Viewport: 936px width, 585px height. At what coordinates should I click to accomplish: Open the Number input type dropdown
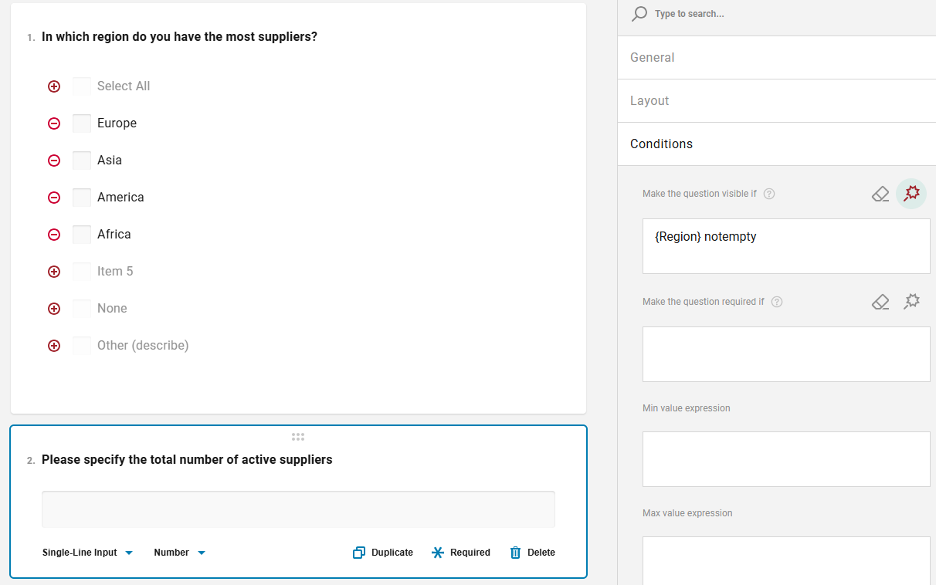(x=179, y=553)
